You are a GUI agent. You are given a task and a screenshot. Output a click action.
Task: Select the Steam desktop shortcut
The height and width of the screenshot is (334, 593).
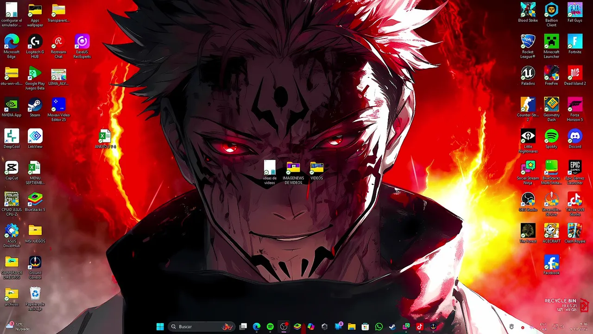35,107
